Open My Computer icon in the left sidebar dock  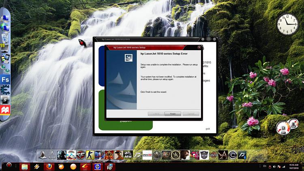pos(5,19)
